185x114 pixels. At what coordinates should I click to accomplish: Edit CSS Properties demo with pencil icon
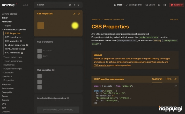[74, 14]
